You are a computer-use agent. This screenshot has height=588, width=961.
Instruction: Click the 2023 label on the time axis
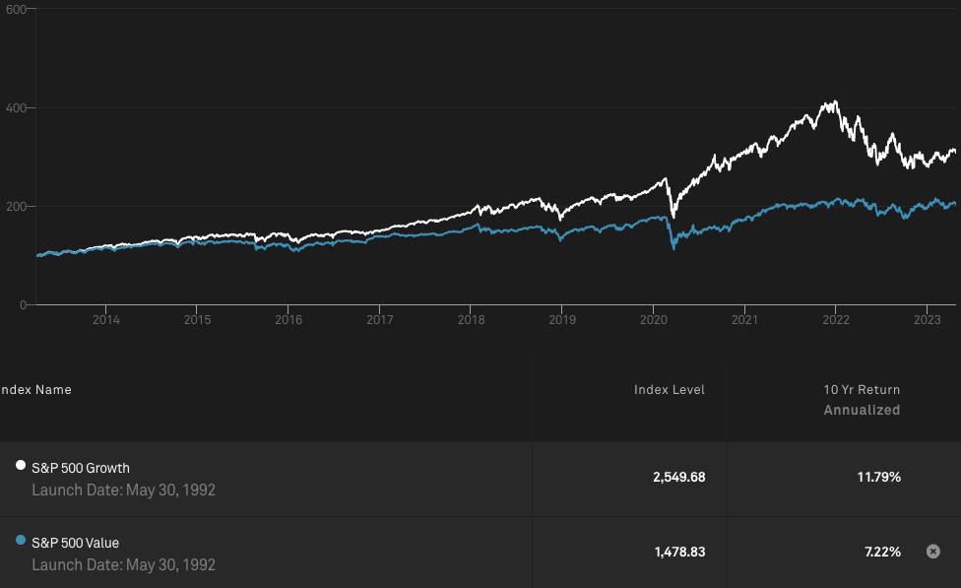(927, 320)
